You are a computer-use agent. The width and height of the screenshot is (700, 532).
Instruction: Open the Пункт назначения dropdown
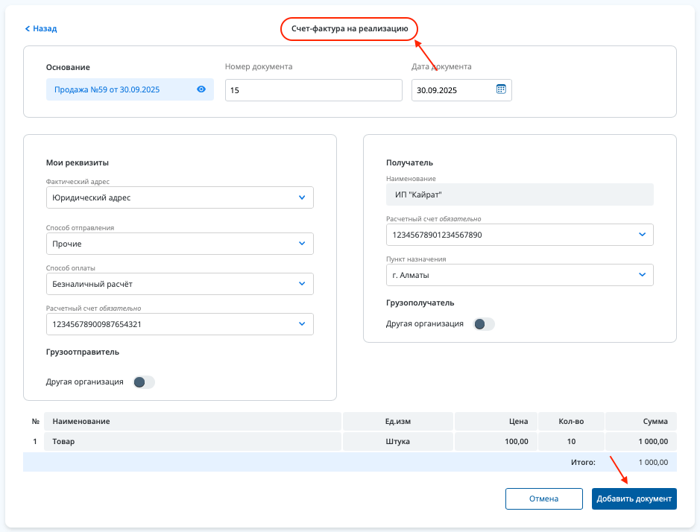pyautogui.click(x=642, y=275)
